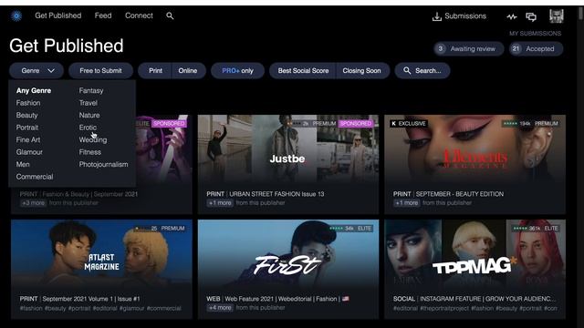
Task: Expand +1 more under Urban Street Fashion
Action: (x=220, y=202)
